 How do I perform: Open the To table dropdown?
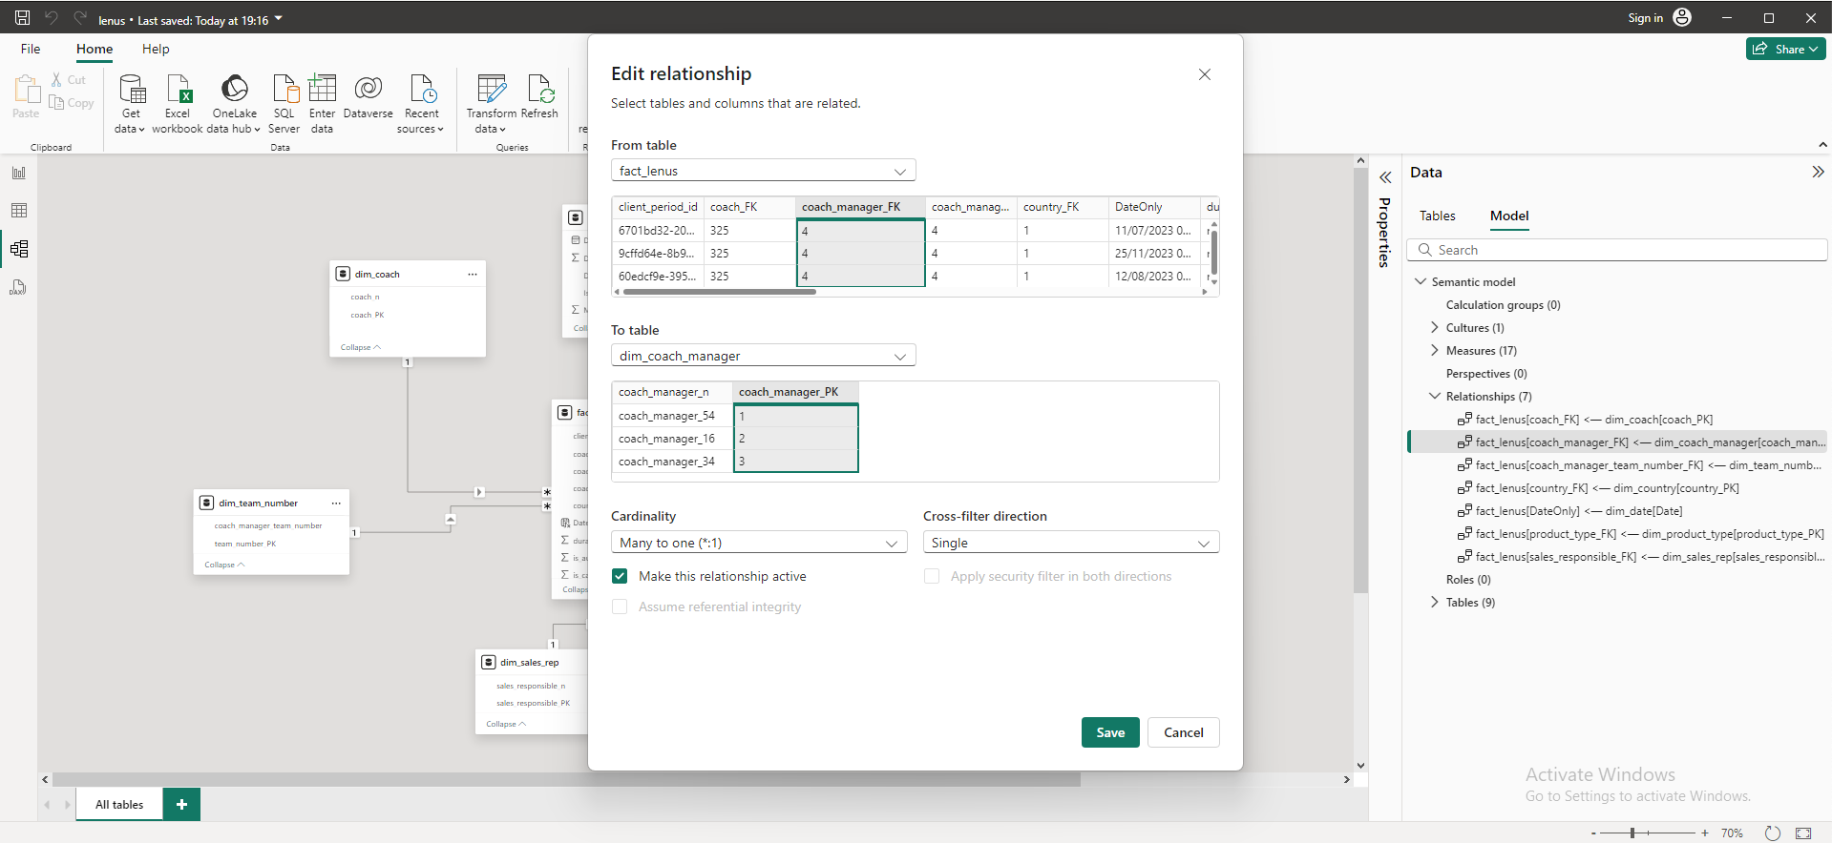[x=763, y=356]
